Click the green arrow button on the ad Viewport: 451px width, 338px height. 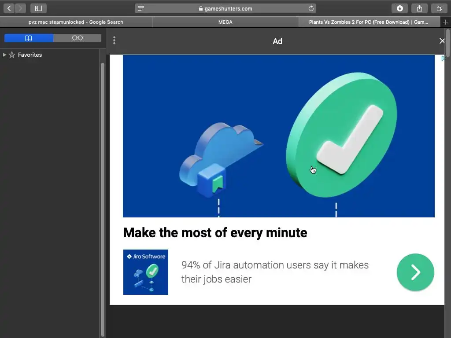point(415,272)
